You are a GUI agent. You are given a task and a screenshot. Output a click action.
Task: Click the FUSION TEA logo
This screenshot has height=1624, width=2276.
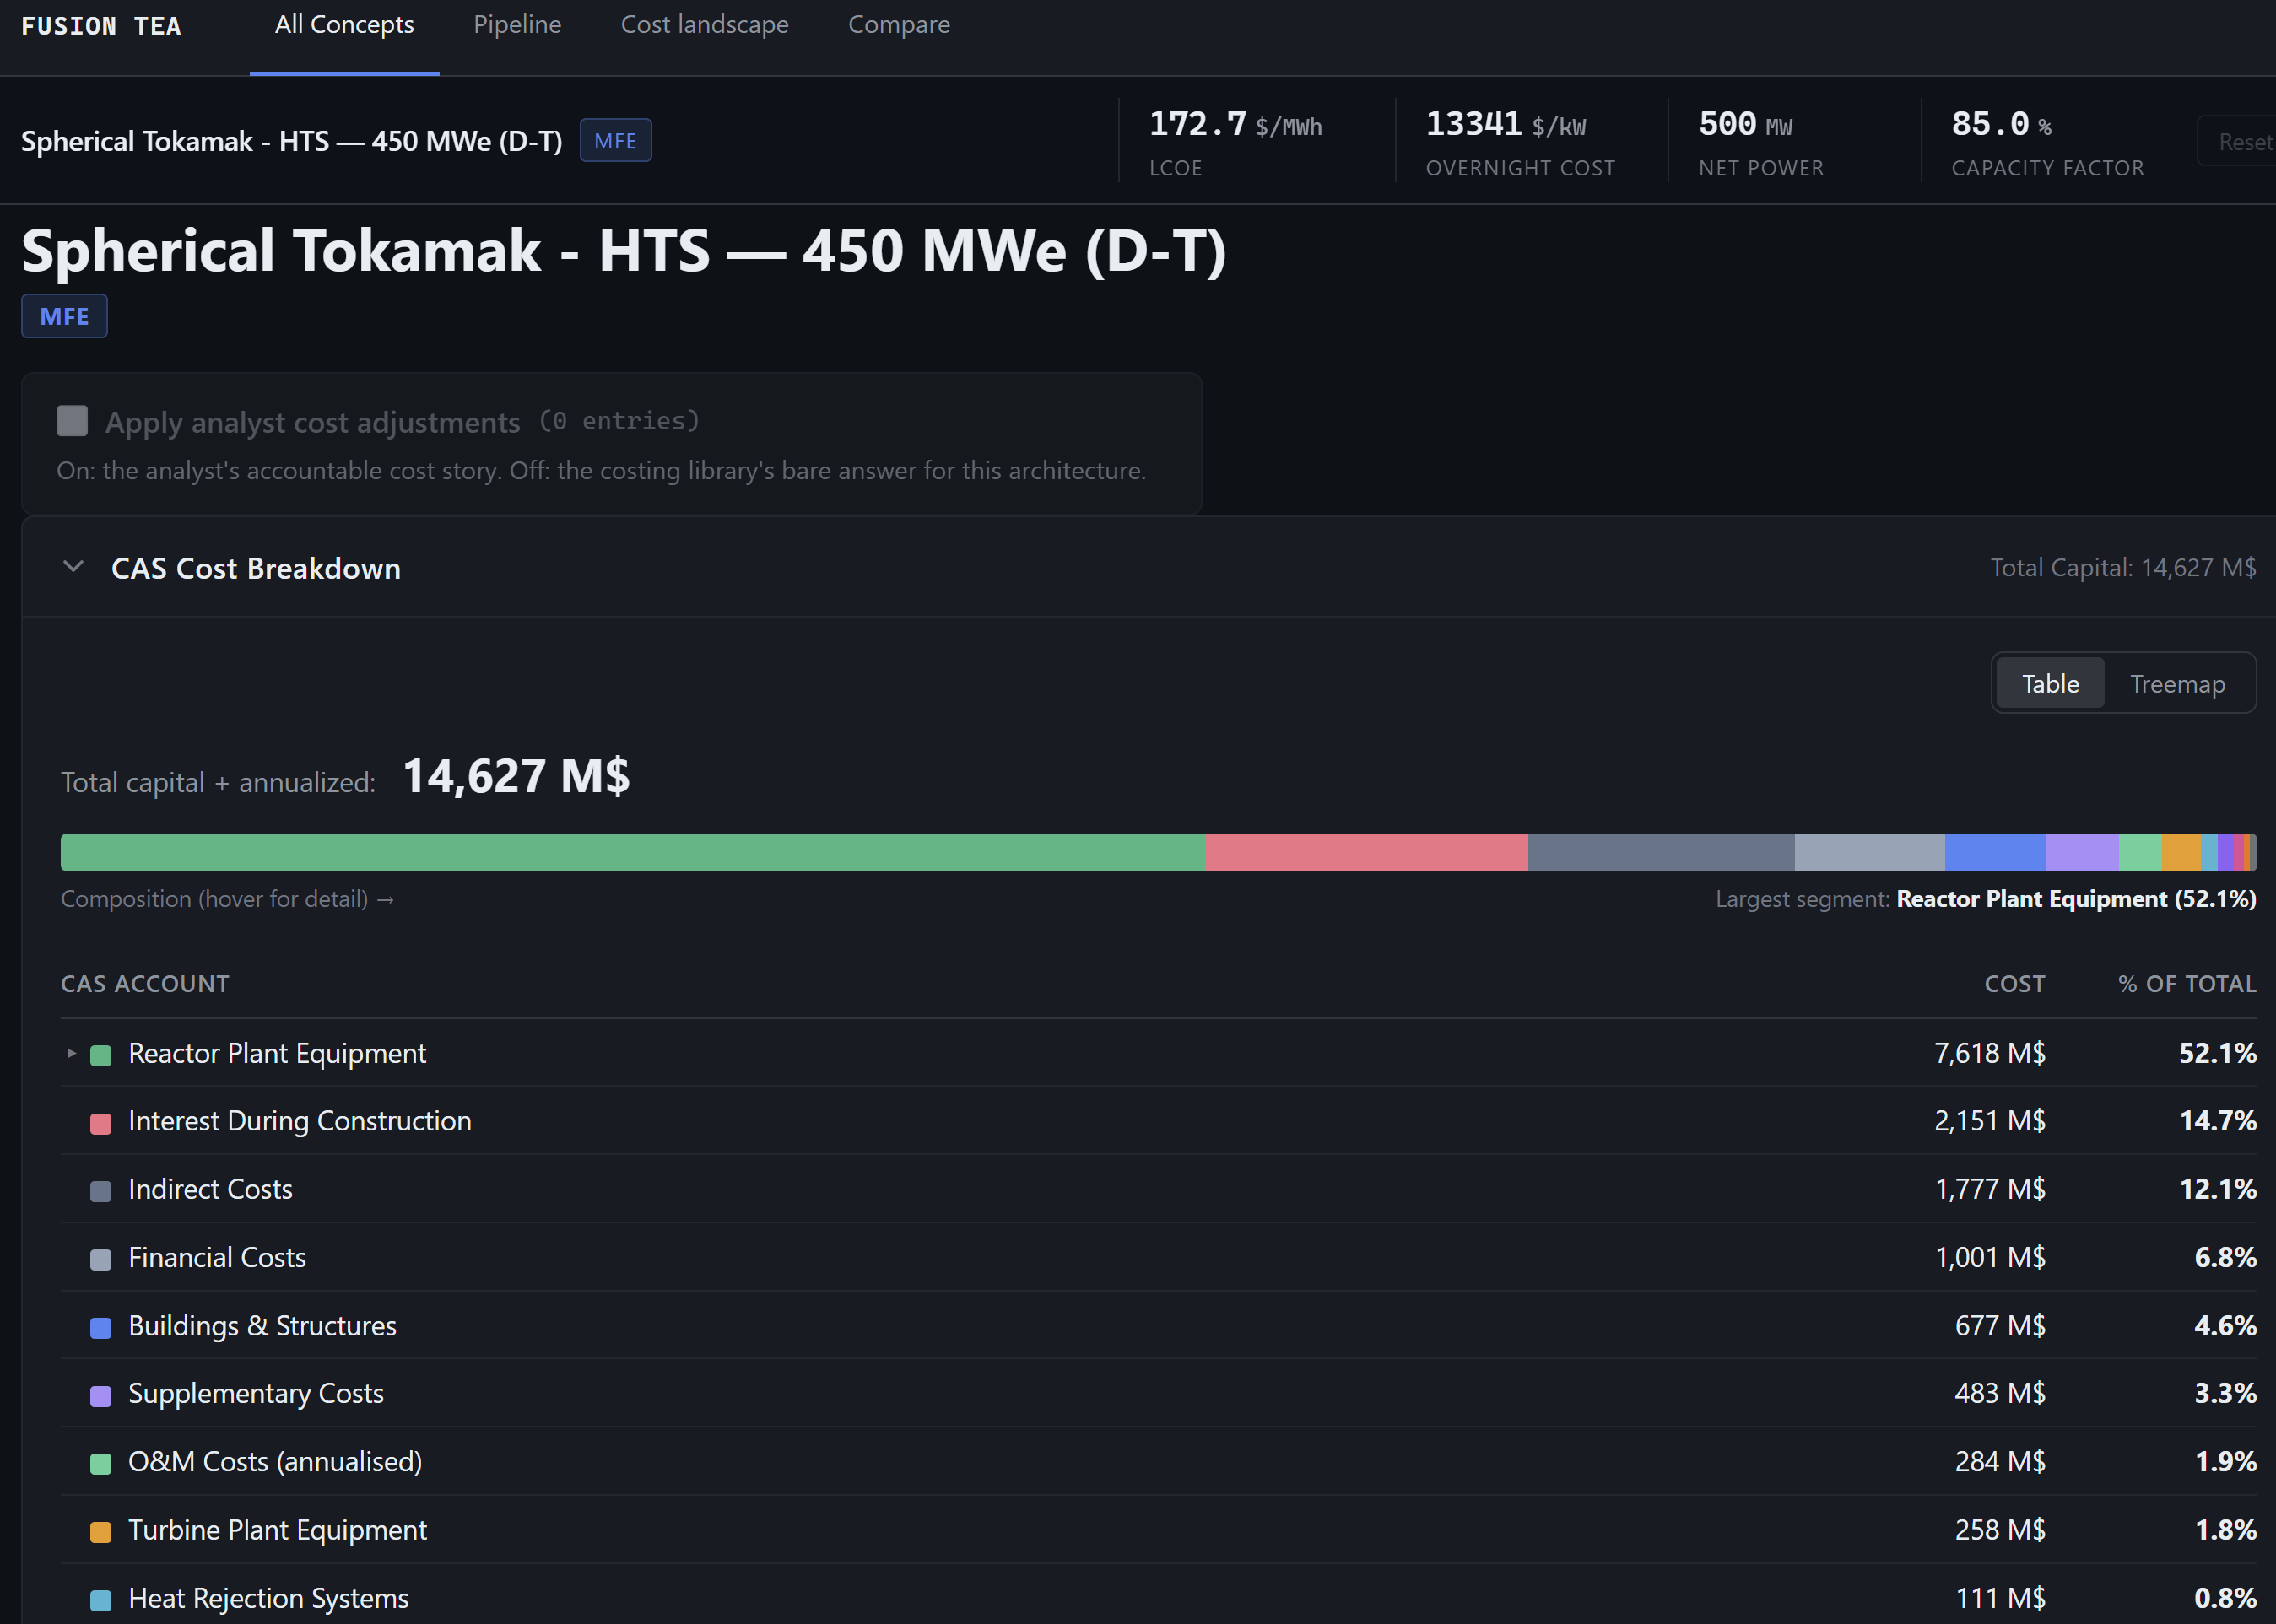coord(101,26)
